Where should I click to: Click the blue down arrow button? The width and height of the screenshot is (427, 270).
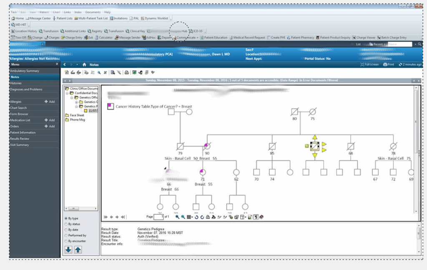(68, 250)
